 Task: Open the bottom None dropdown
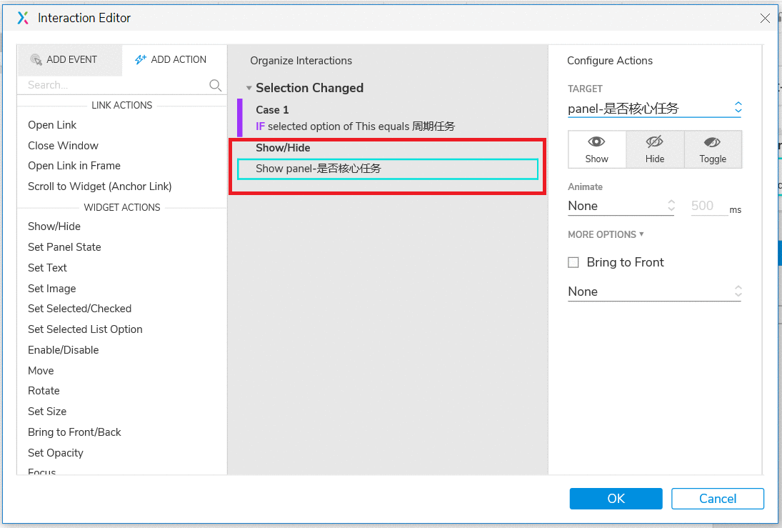click(654, 292)
